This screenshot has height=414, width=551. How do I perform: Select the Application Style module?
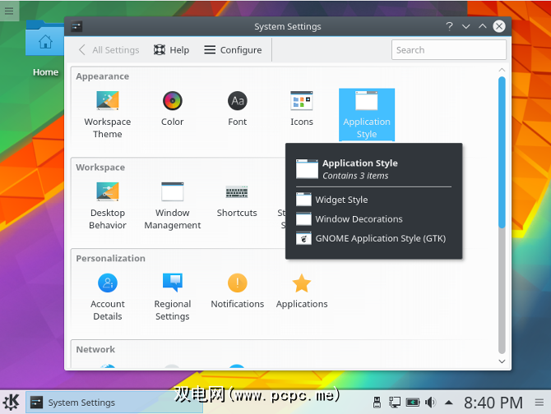click(x=367, y=115)
